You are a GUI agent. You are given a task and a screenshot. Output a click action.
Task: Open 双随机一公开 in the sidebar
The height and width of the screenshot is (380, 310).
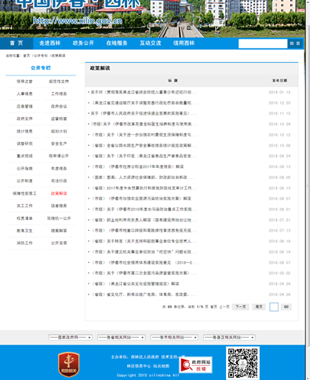[x=59, y=218]
